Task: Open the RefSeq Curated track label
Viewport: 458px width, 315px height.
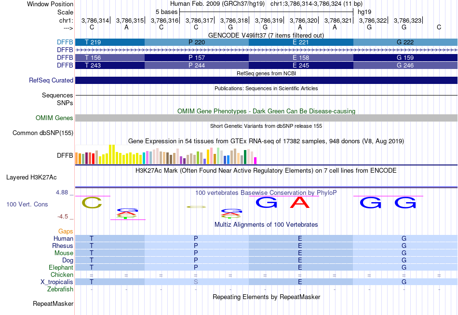Action: coord(51,81)
